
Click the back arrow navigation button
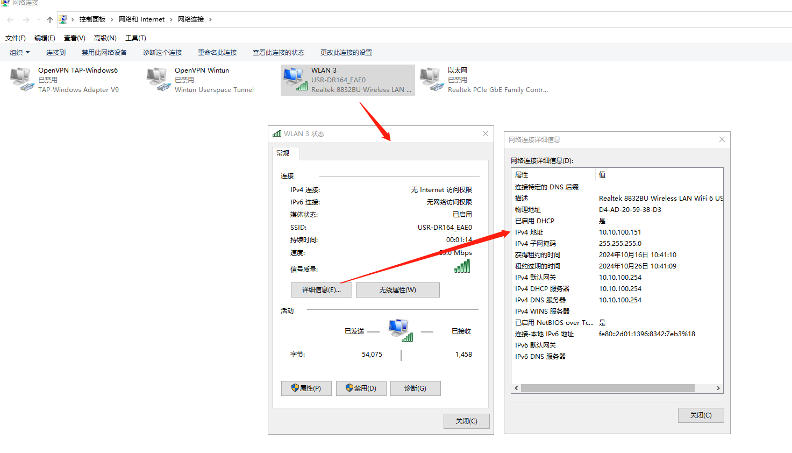[x=11, y=19]
